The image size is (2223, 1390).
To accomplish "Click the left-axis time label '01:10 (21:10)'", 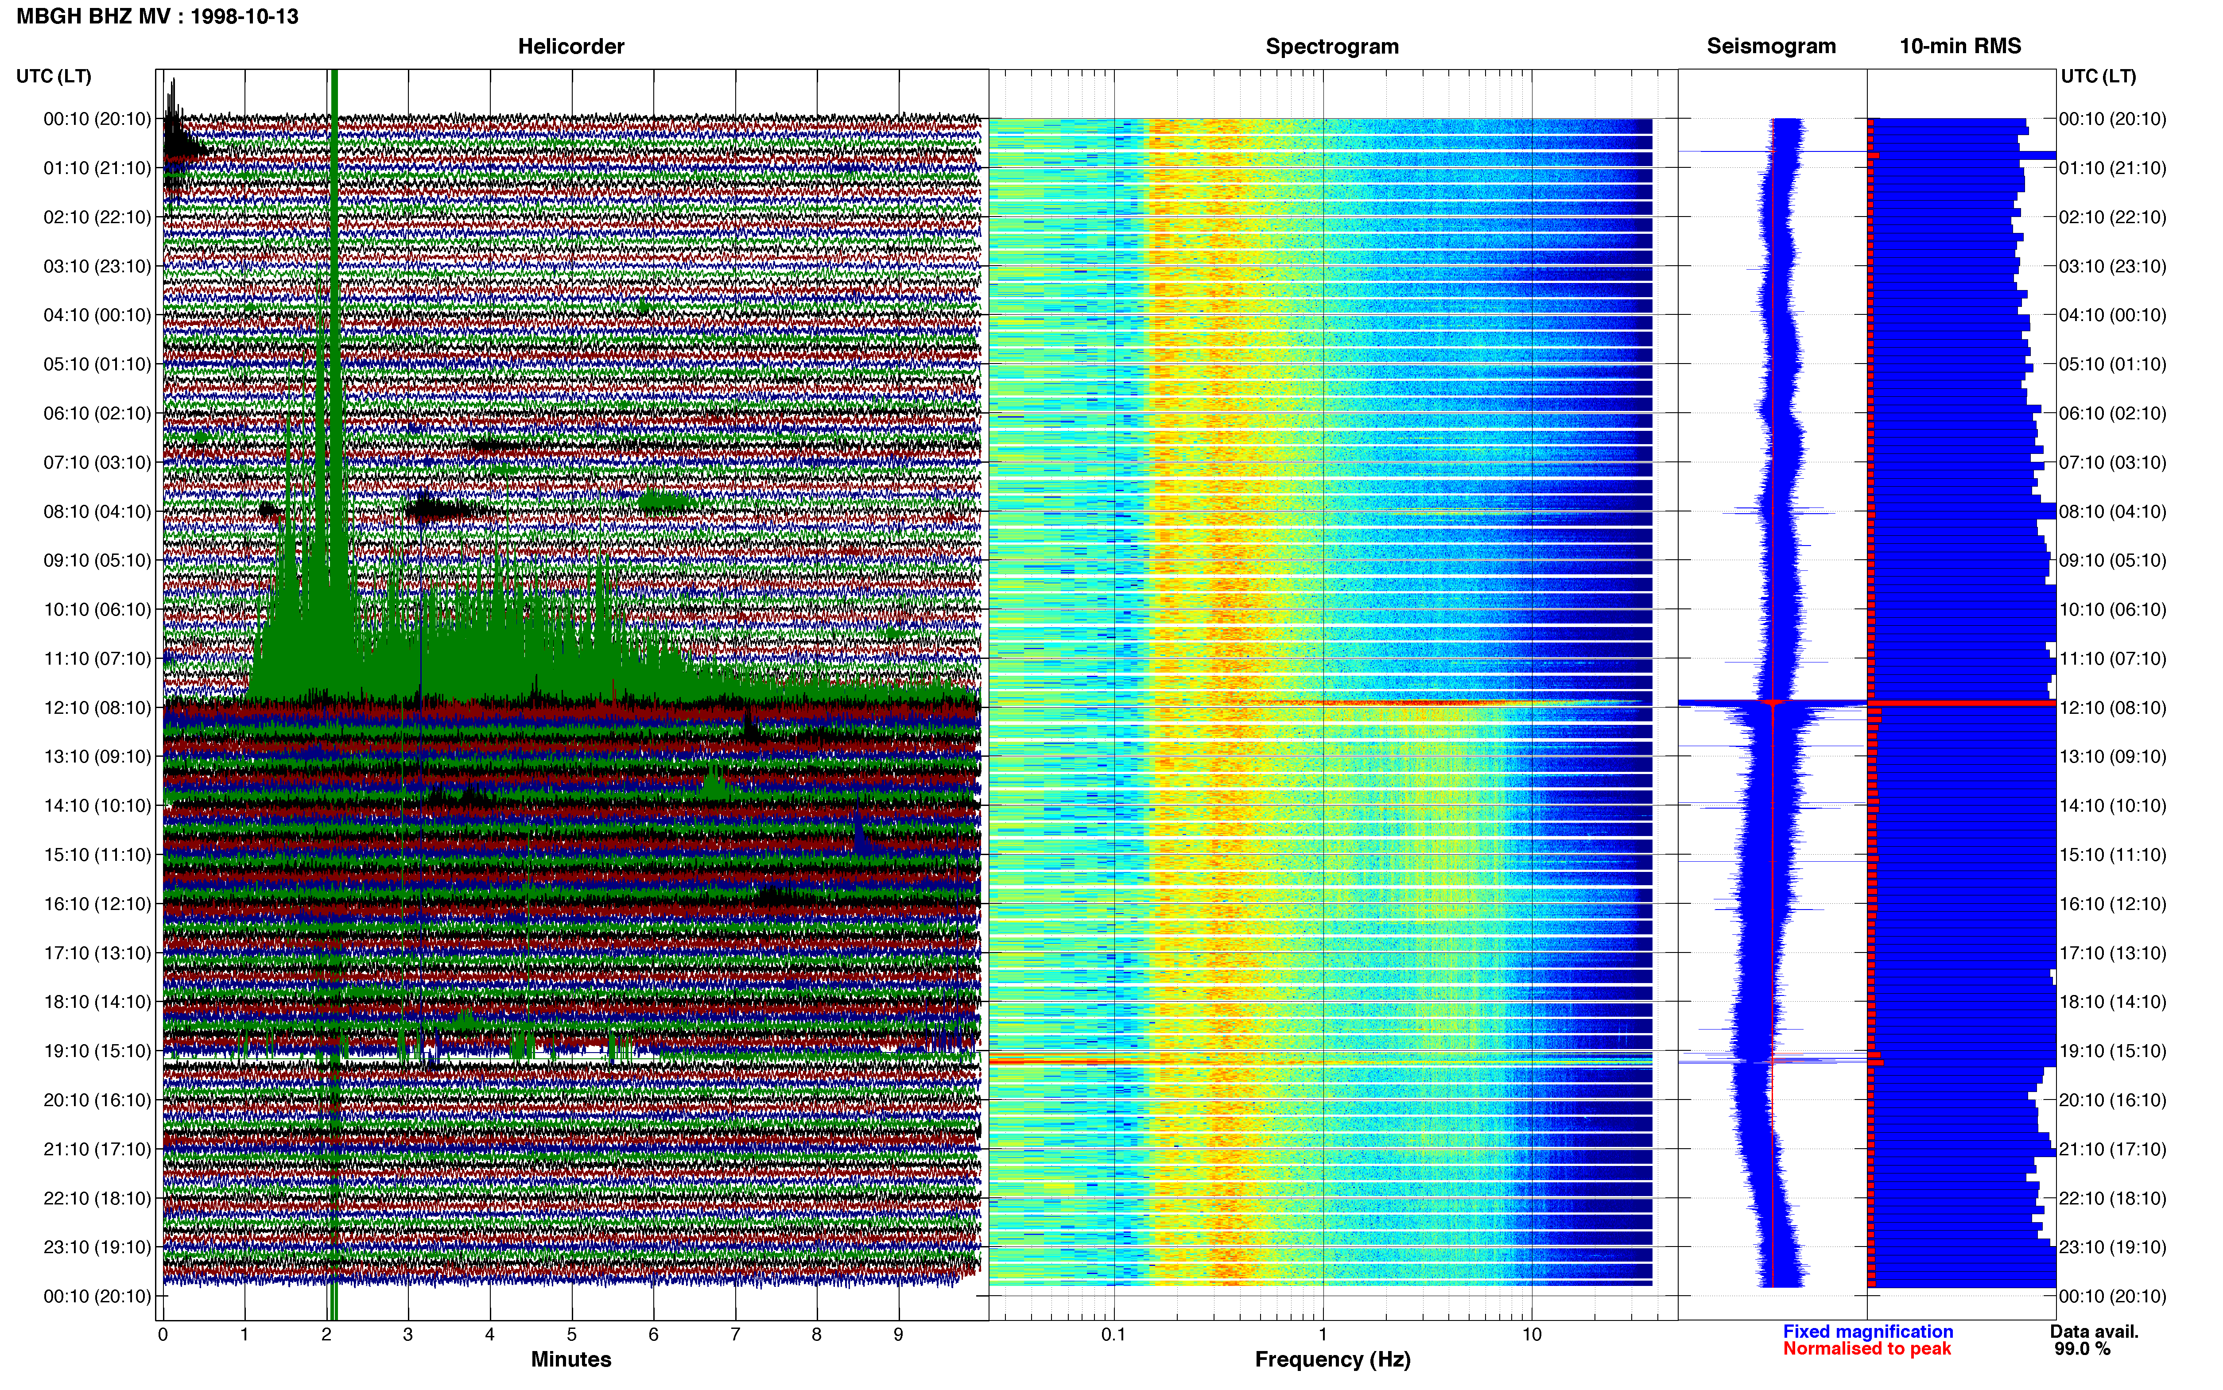I will [97, 168].
